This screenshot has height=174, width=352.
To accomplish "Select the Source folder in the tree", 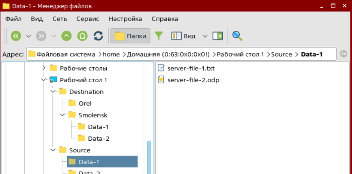I will tap(80, 150).
